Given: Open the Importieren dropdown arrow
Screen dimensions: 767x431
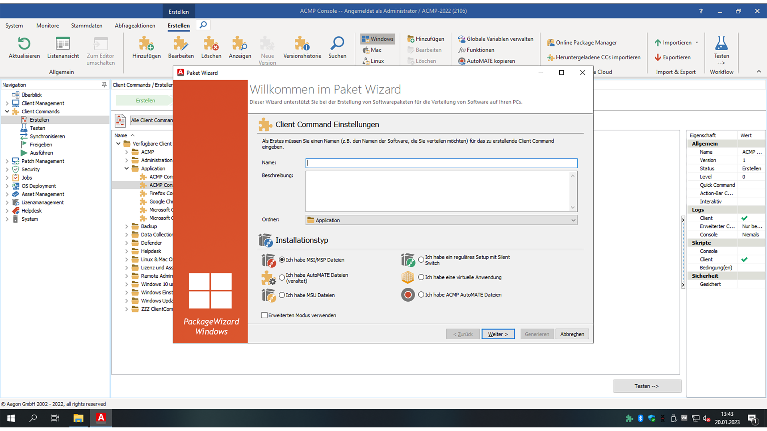Looking at the screenshot, I should [697, 43].
